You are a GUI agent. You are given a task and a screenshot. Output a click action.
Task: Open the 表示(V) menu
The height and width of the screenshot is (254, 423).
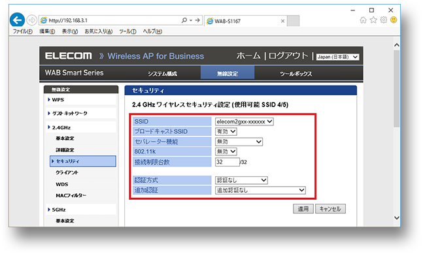70,31
